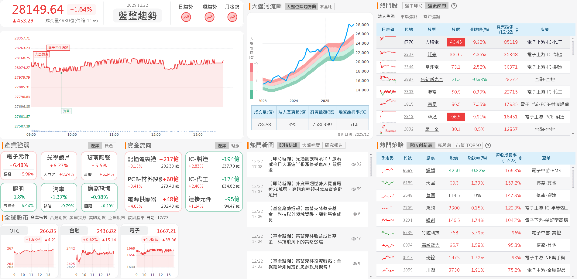The height and width of the screenshot is (279, 577).
Task: Click the news panel scrollbar
Action: 370,164
